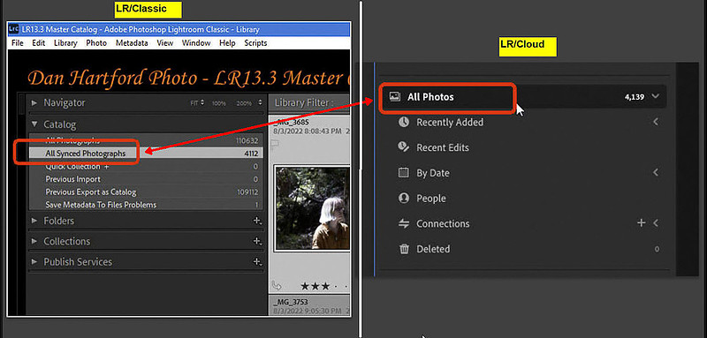707x338 pixels.
Task: Click the plus icon on Publish Services
Action: coord(257,262)
